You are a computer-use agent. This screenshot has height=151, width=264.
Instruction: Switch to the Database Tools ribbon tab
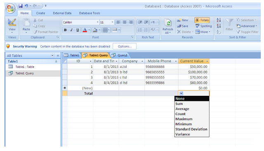point(90,13)
